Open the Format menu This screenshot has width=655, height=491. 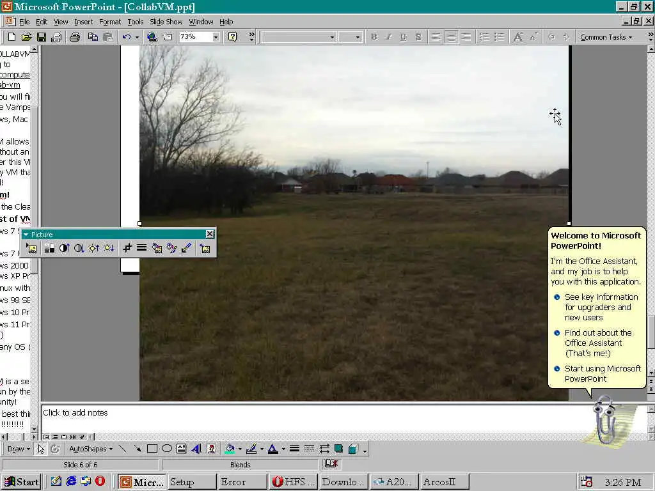110,22
